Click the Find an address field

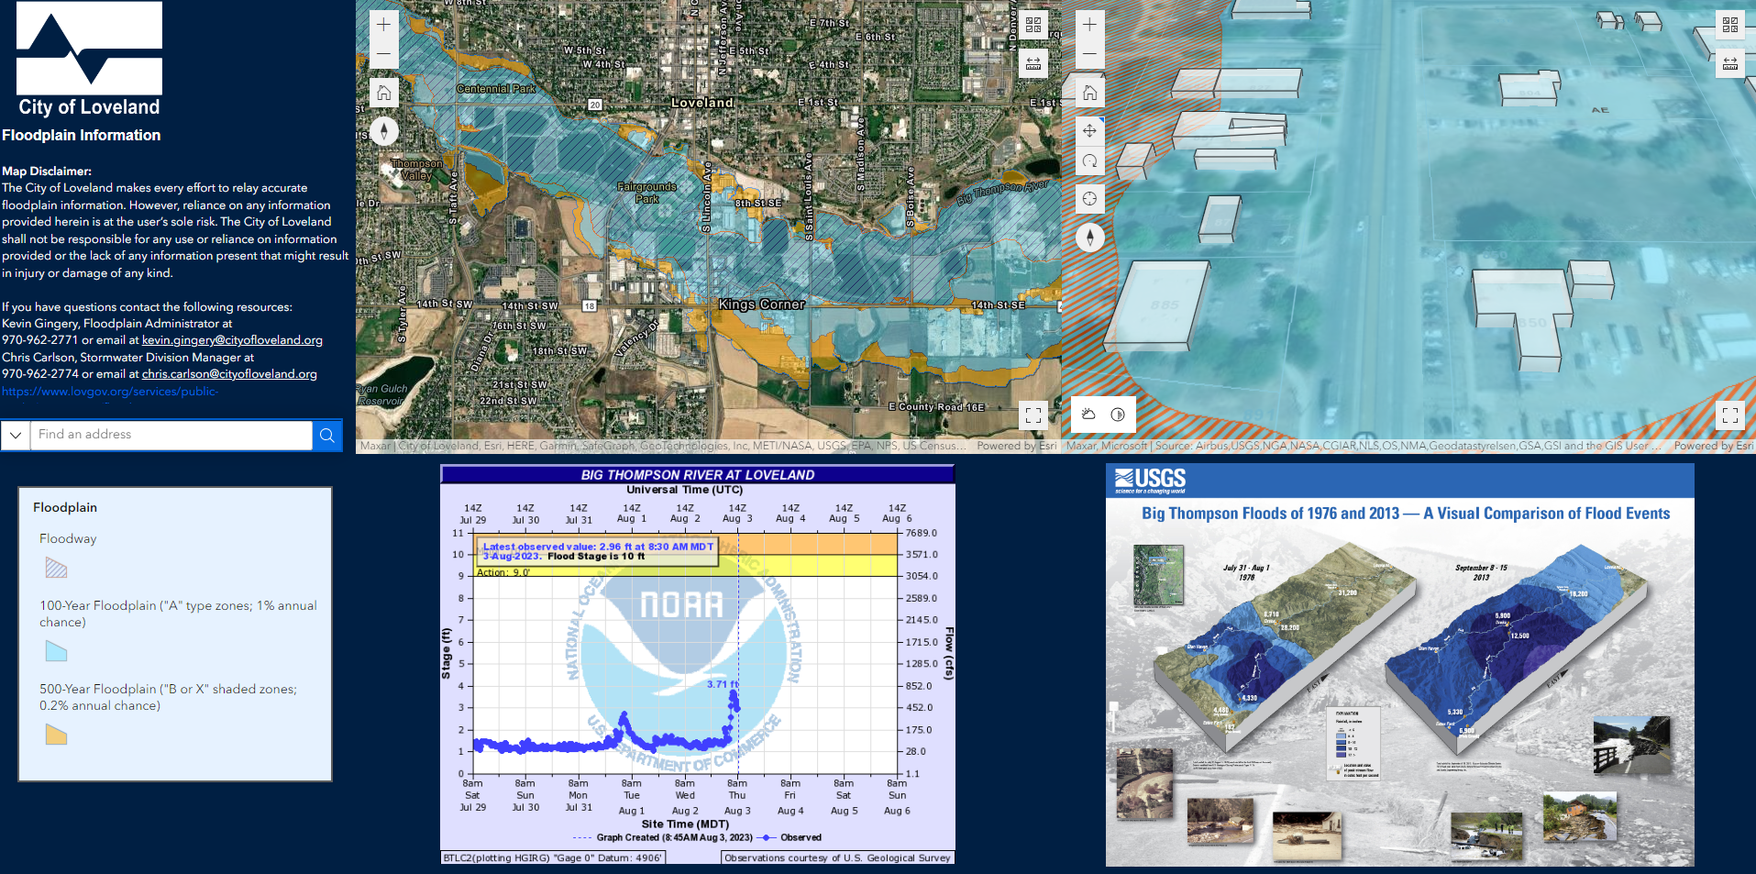pyautogui.click(x=172, y=435)
